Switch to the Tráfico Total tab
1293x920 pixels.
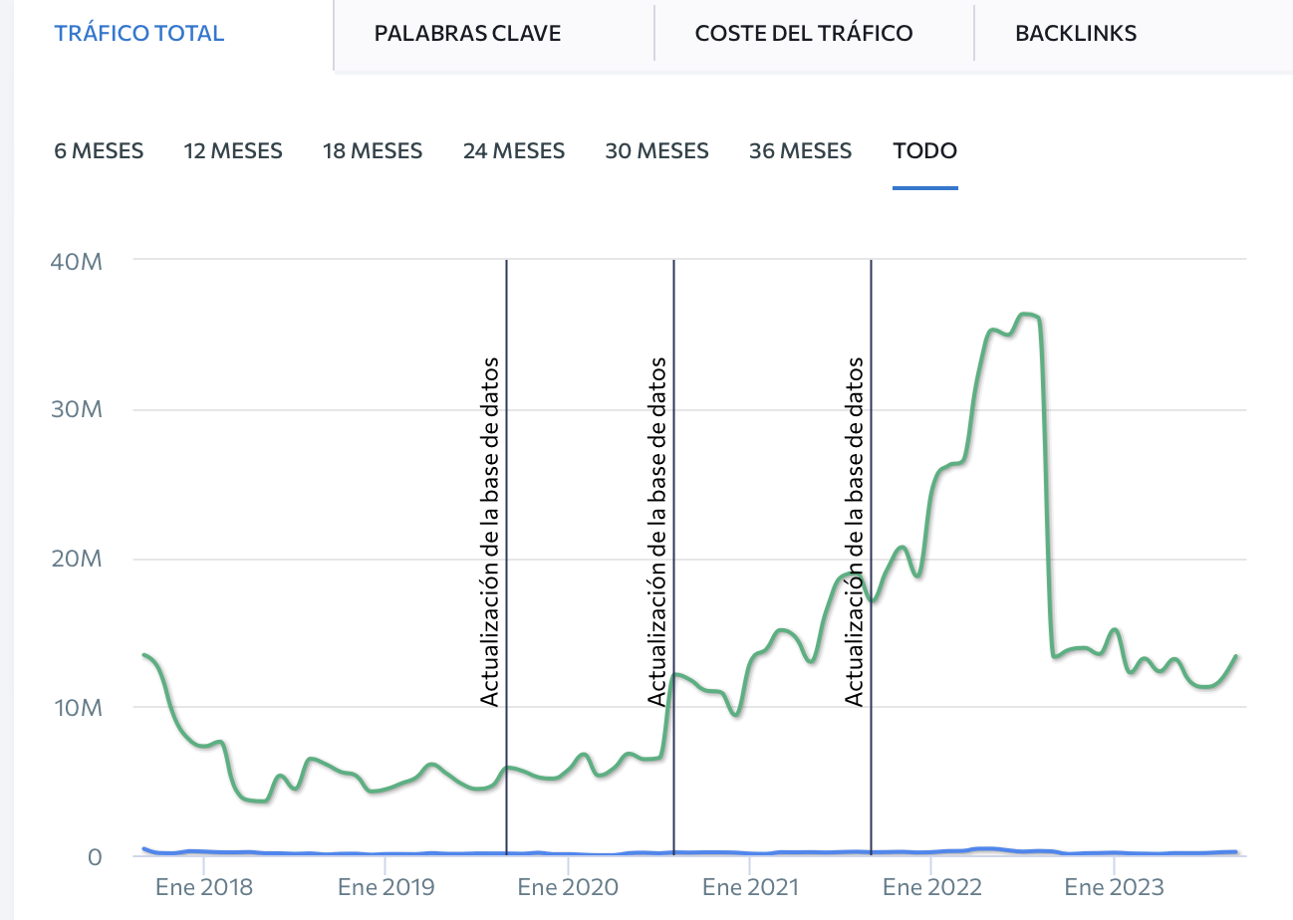pyautogui.click(x=139, y=33)
